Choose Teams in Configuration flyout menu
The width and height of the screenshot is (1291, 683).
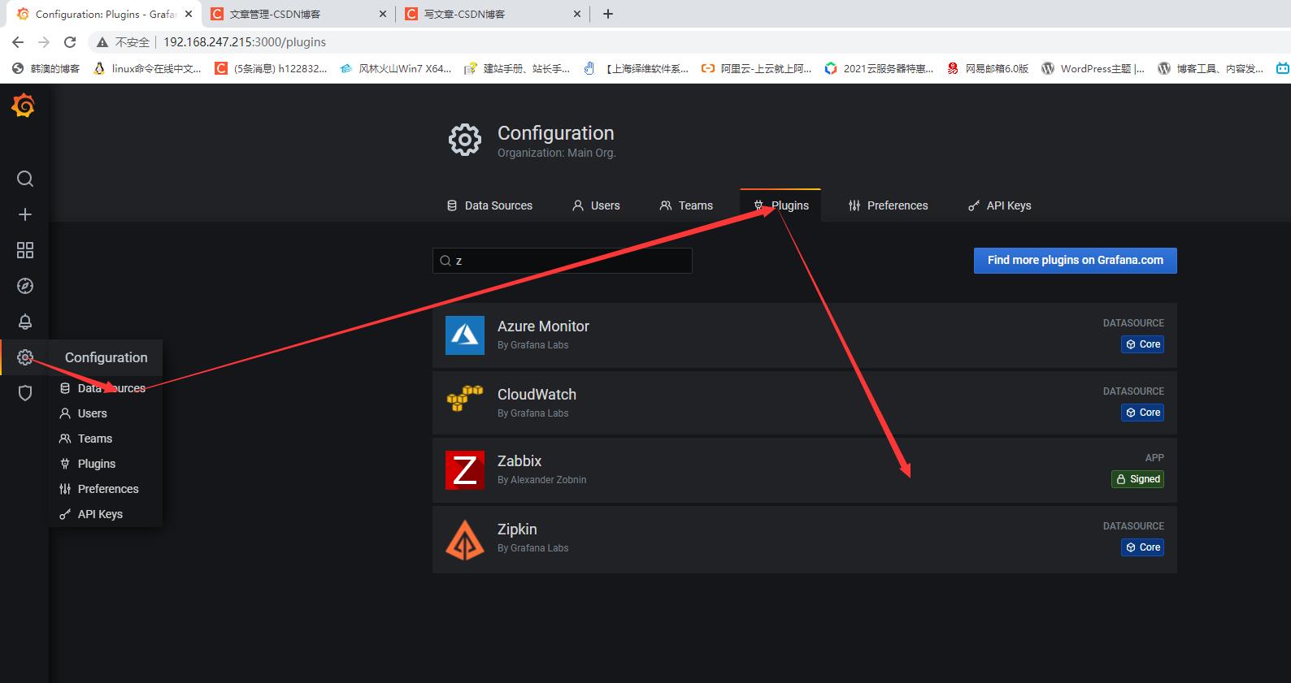point(106,439)
